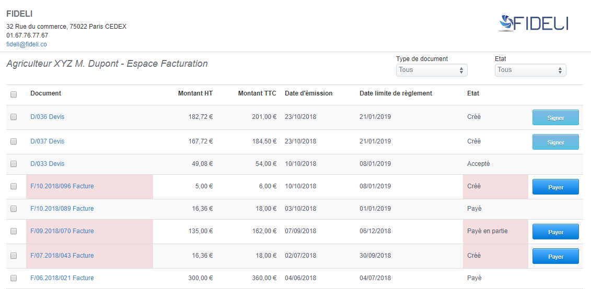
Task: Open invoice F/07.2018/043 Facture
Action: 62,255
